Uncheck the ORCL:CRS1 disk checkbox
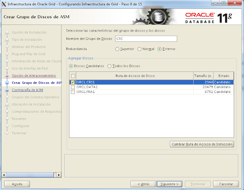The image size is (244, 190). click(x=73, y=82)
